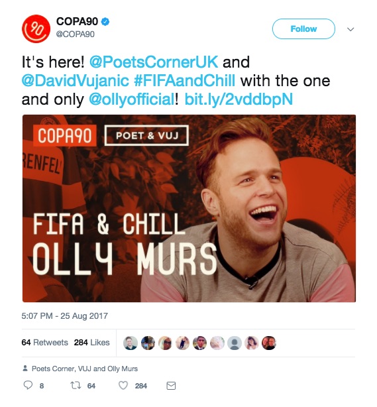Open the FIFA & Chill Olly Murs image
Viewport: 377px width, 407px height.
189,208
